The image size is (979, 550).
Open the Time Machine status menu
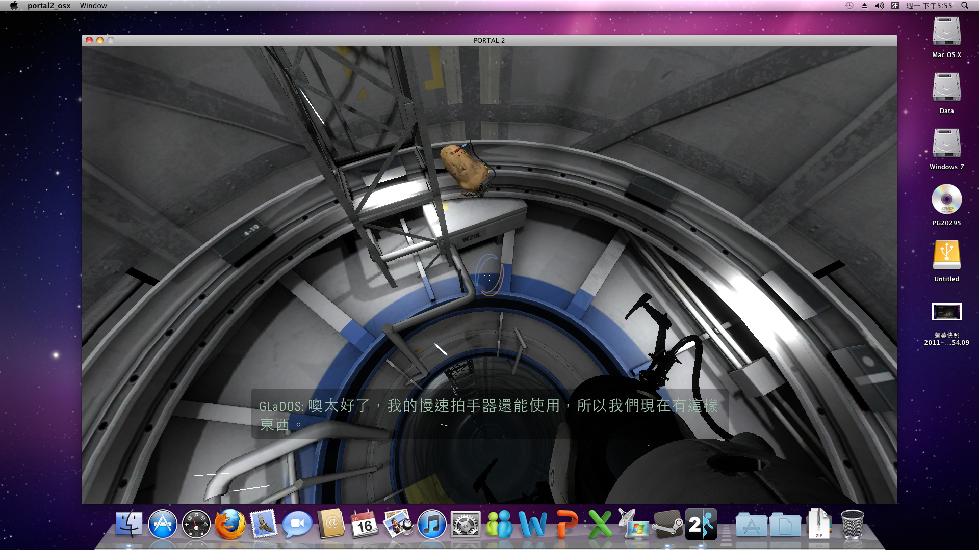point(849,6)
